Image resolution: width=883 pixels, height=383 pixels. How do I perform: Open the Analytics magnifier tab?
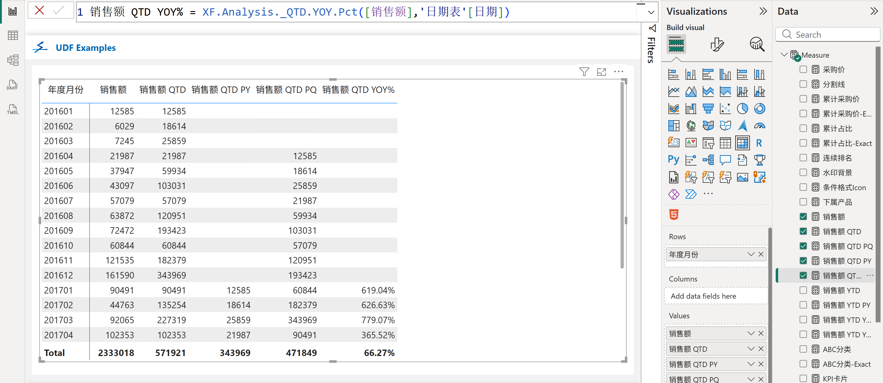pyautogui.click(x=757, y=44)
